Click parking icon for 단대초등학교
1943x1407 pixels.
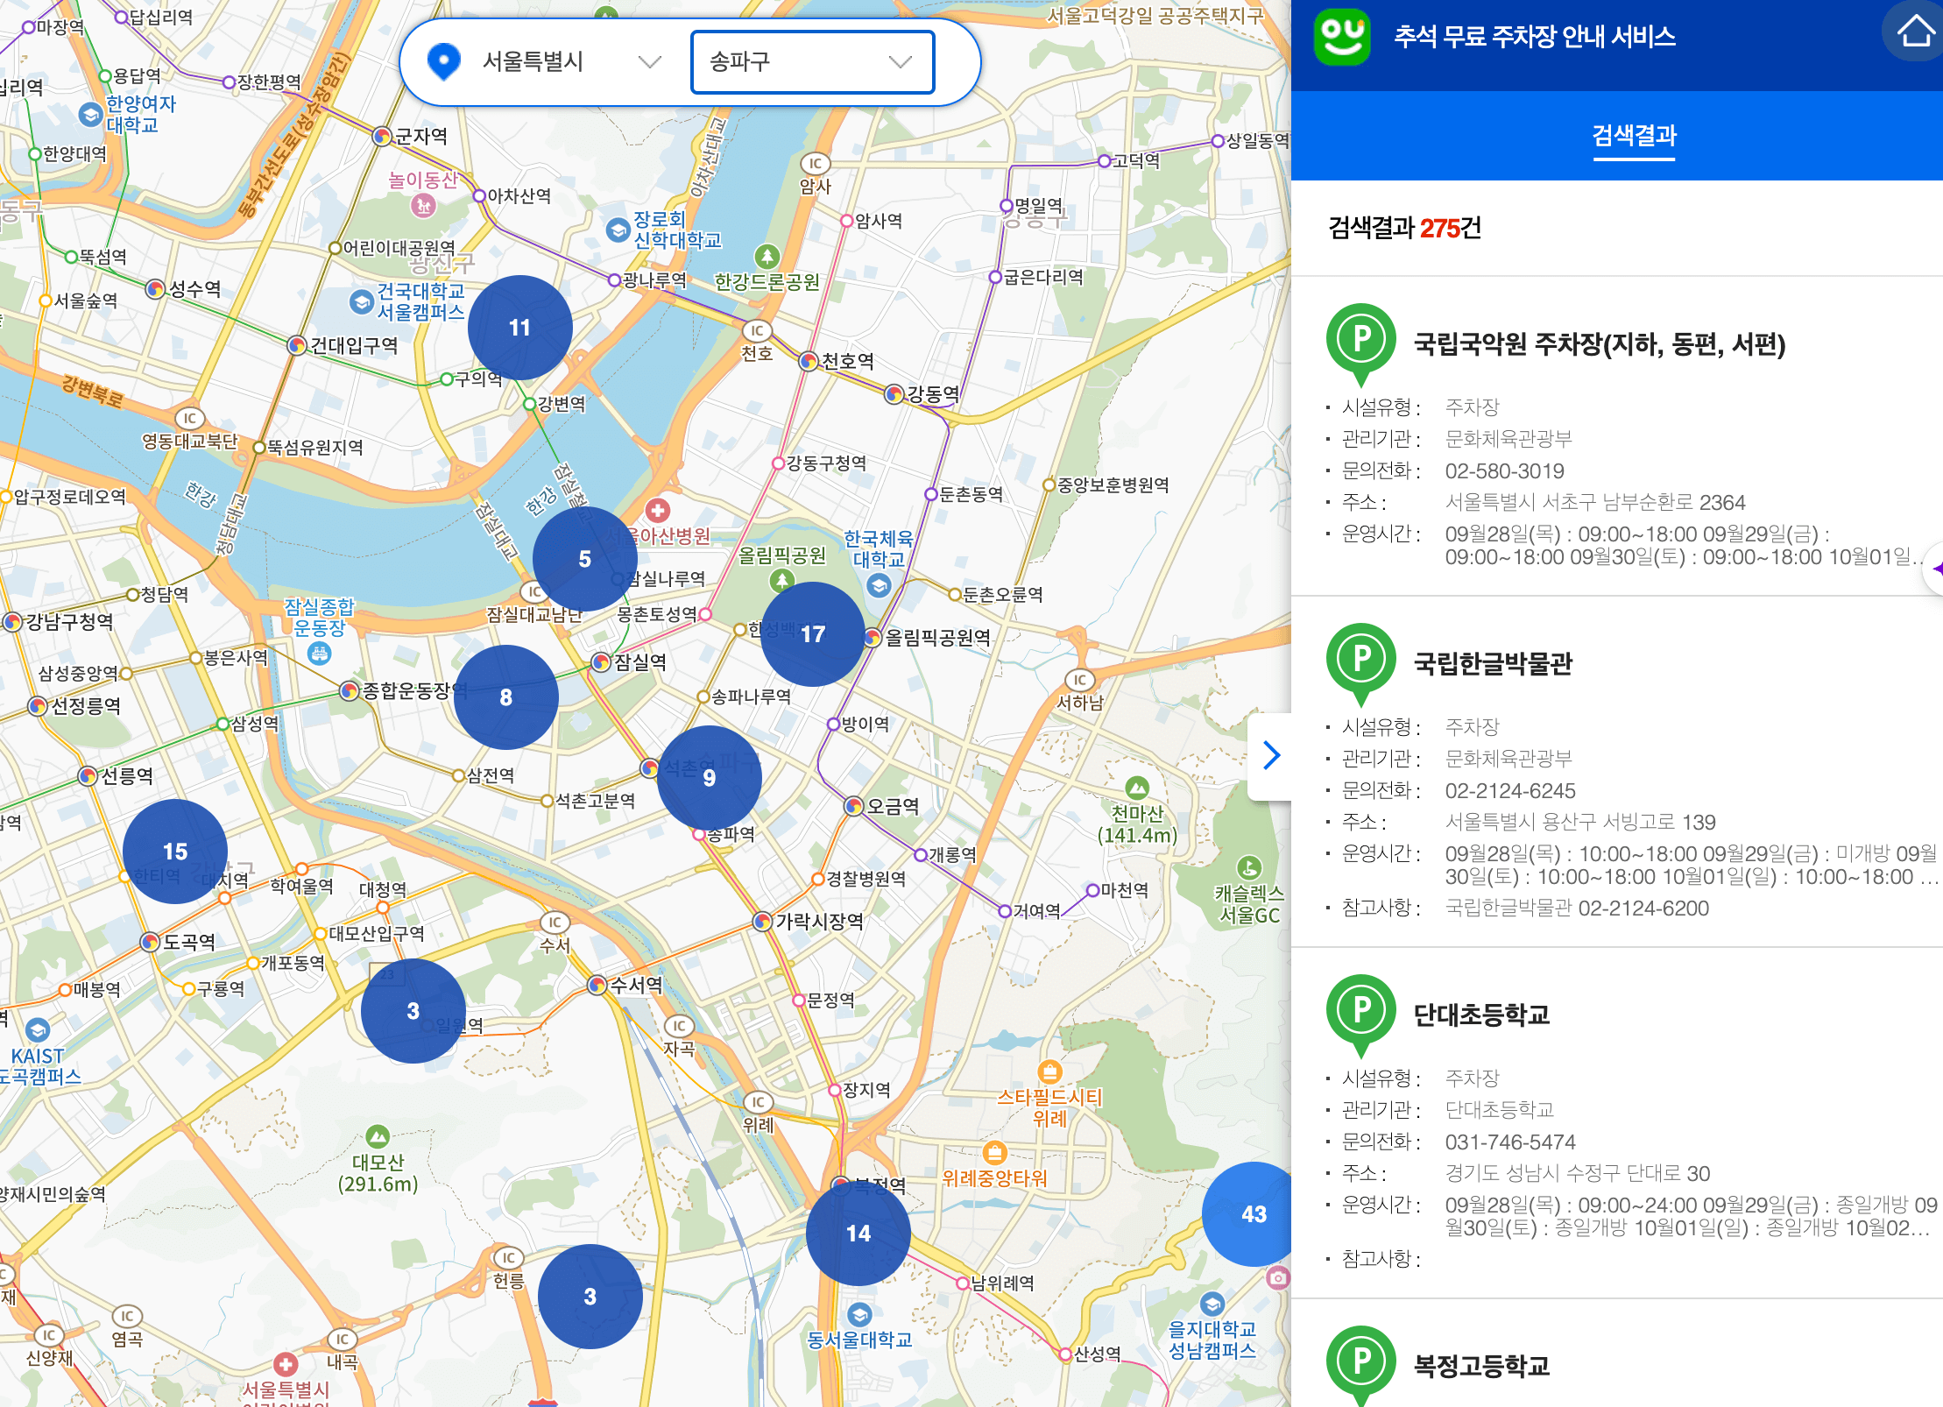click(x=1361, y=1015)
